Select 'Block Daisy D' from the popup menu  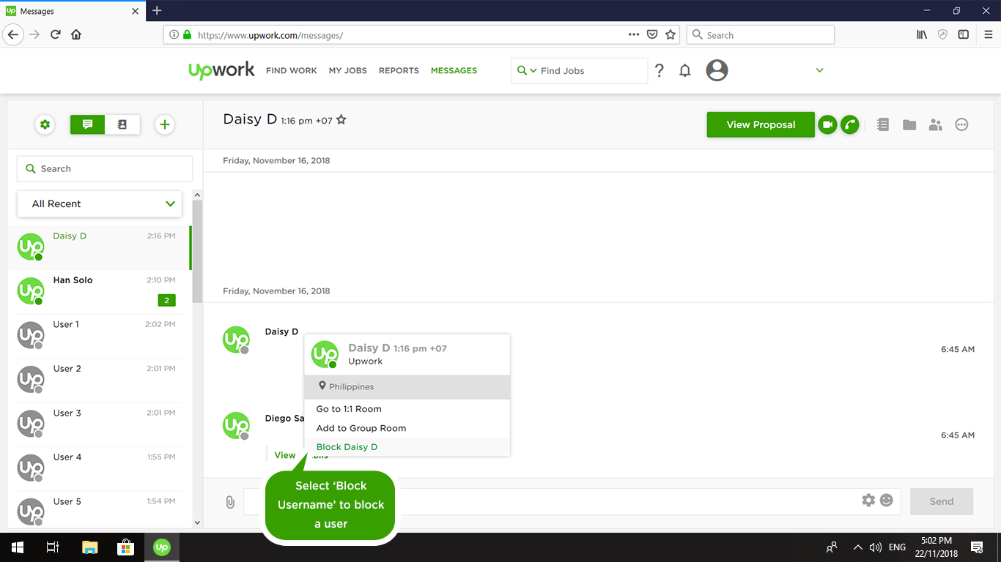(347, 447)
